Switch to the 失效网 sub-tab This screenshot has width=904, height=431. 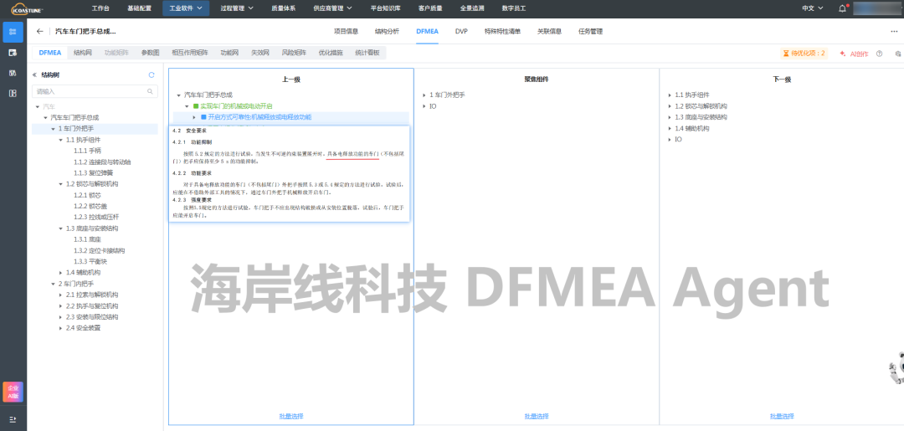click(259, 53)
